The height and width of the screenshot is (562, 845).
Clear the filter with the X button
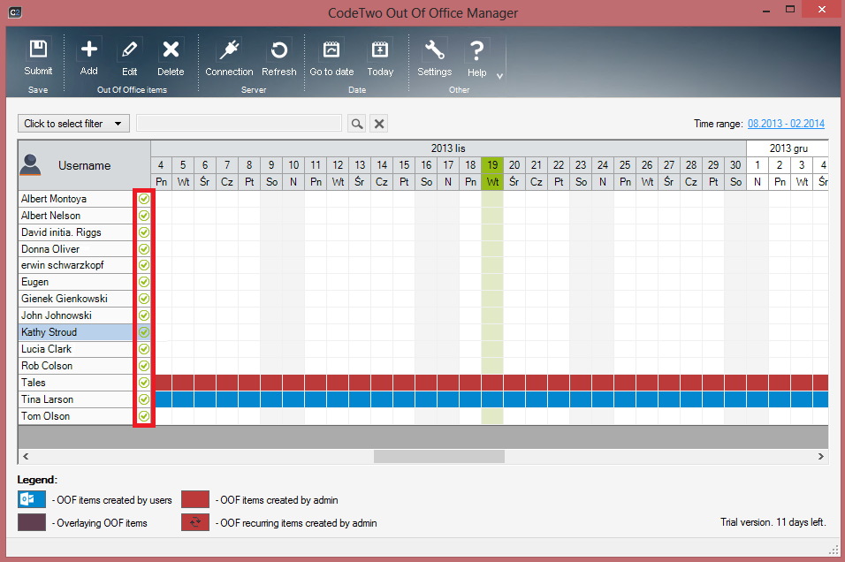[379, 124]
